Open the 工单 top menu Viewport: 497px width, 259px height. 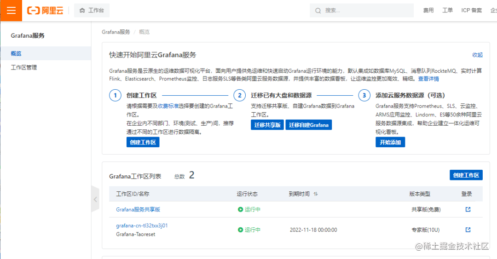coord(448,11)
